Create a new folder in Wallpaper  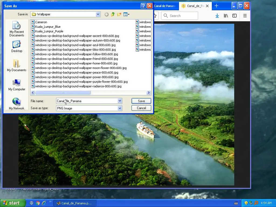[x=119, y=15]
